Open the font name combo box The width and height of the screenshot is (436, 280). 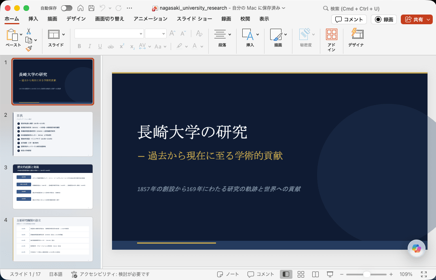pyautogui.click(x=109, y=34)
